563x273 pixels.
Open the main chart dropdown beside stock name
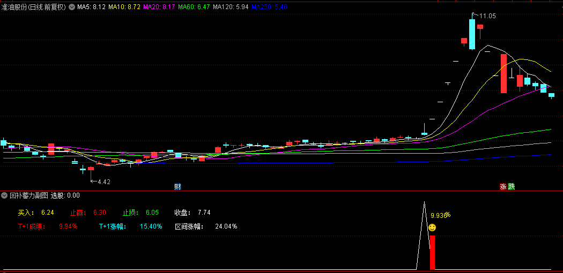72,7
